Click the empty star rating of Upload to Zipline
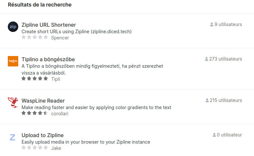Image resolution: width=254 pixels, height=156 pixels. [35, 148]
